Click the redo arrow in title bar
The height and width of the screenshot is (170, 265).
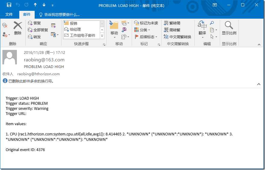[x=27, y=5]
